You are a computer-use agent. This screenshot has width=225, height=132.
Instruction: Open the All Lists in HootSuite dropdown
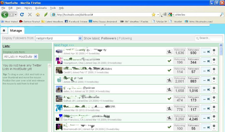pyautogui.click(x=20, y=57)
